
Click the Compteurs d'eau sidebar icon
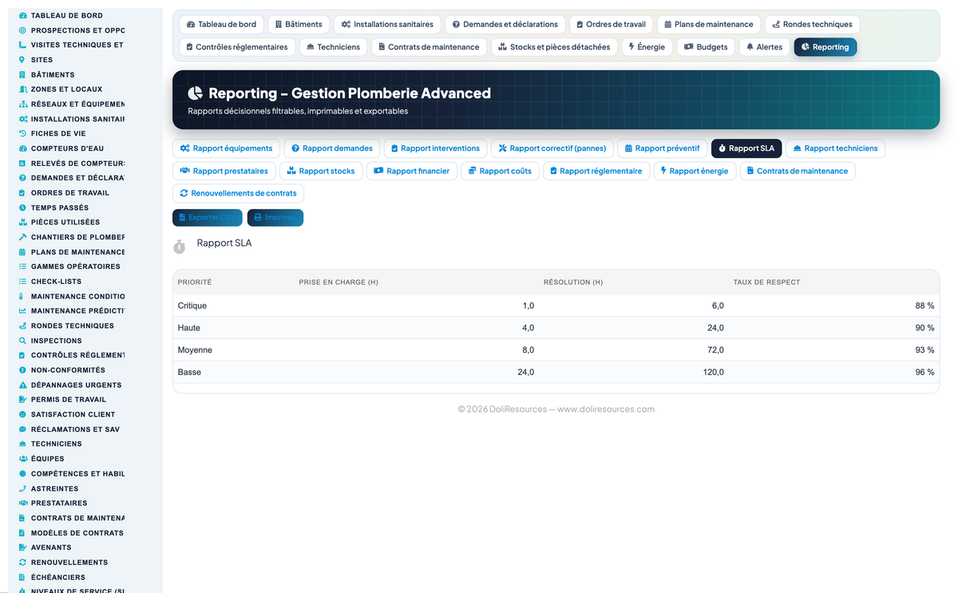22,148
